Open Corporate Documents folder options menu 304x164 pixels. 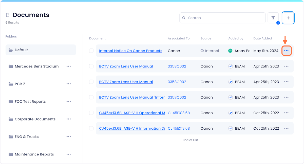(69, 119)
